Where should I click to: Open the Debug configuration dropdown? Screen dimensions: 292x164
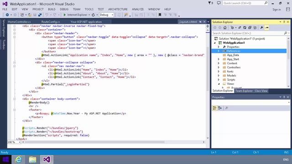coord(112,15)
